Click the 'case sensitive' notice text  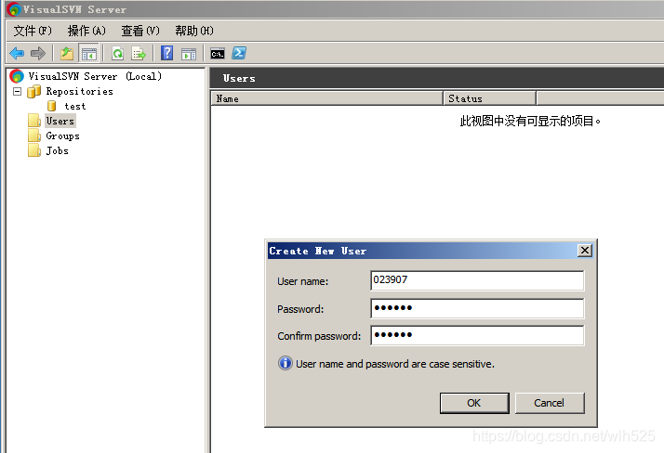click(x=395, y=364)
